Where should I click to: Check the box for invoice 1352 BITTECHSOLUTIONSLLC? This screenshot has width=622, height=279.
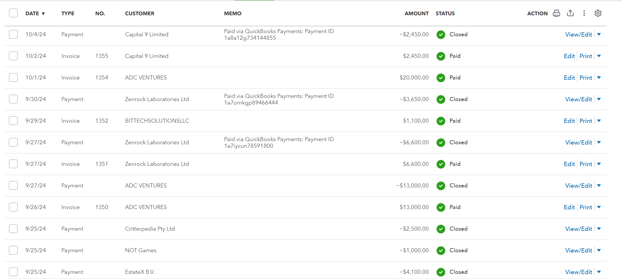pyautogui.click(x=13, y=121)
